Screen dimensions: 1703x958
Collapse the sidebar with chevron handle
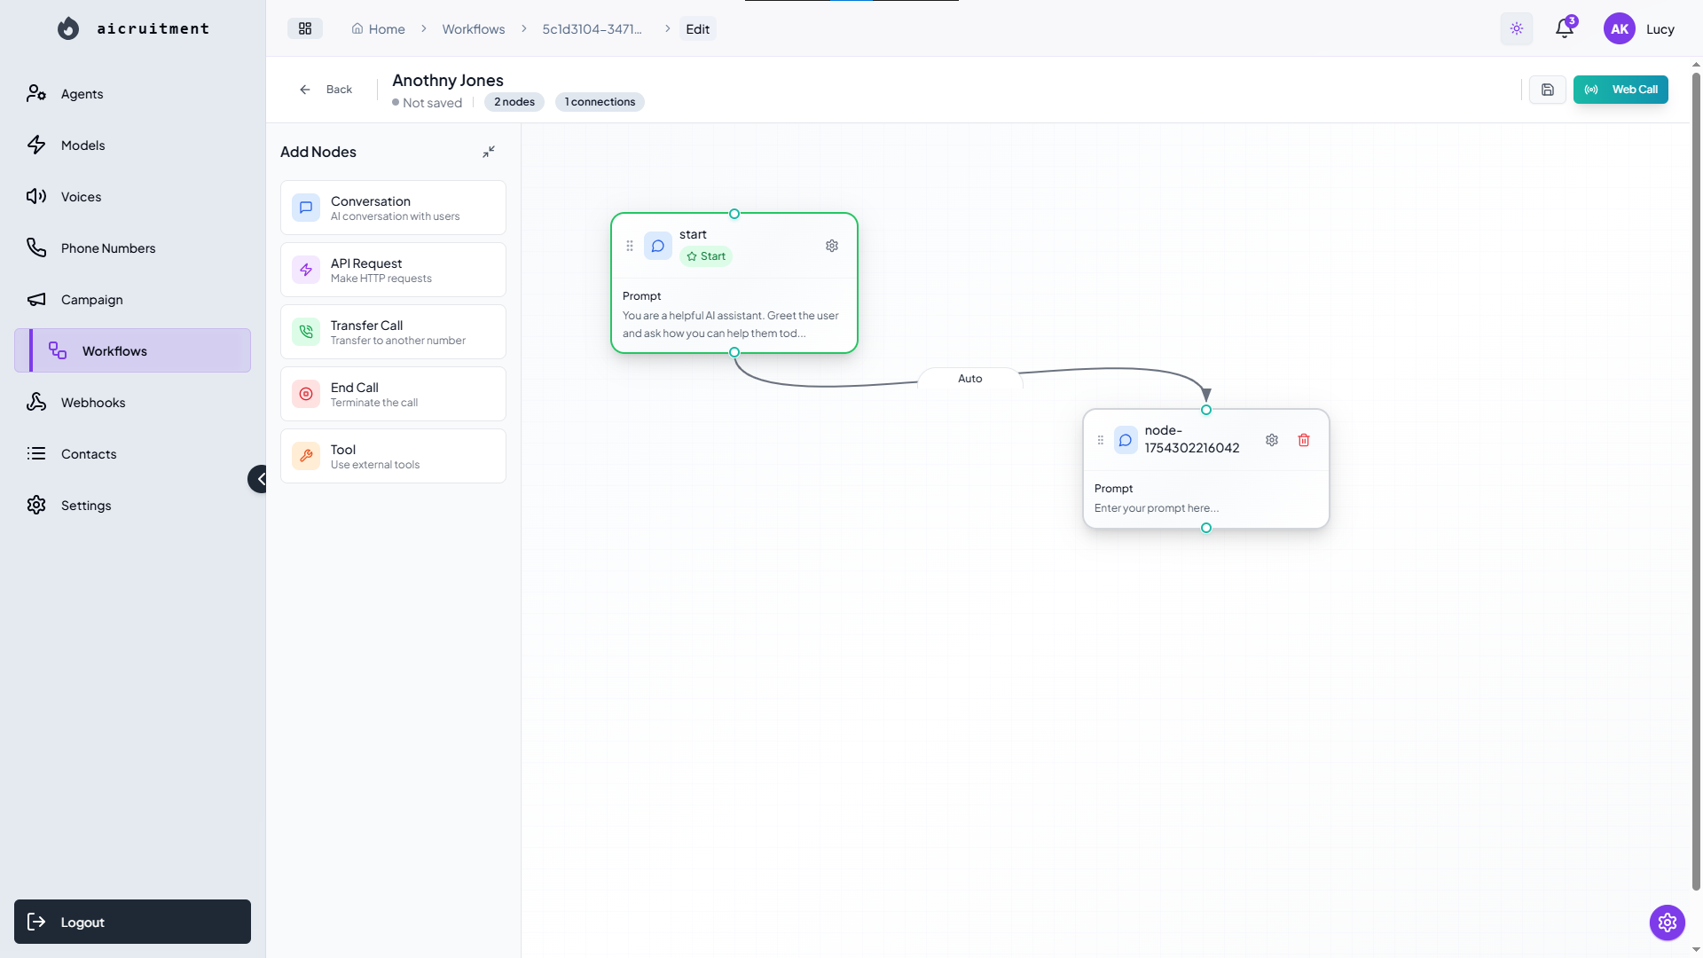[258, 479]
